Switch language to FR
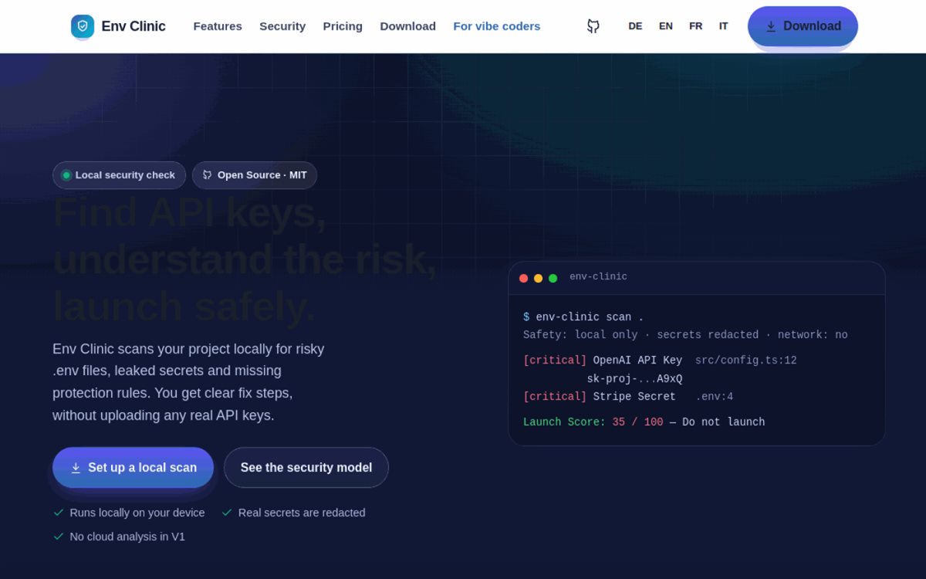Image resolution: width=926 pixels, height=579 pixels. tap(696, 26)
